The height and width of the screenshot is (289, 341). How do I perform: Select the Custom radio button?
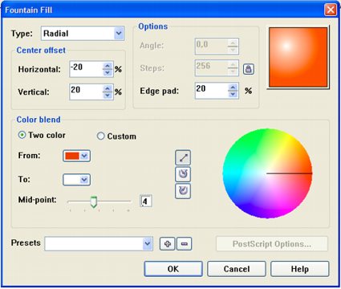pyautogui.click(x=100, y=136)
